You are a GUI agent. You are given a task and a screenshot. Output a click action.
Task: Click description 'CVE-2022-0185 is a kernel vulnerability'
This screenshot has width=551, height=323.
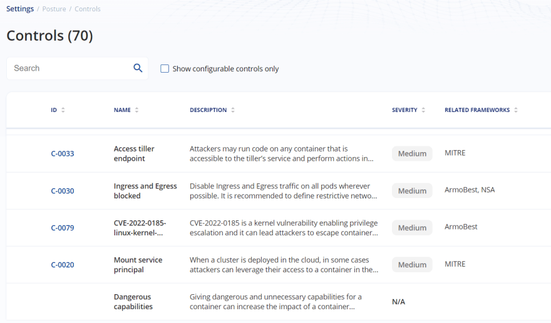click(x=284, y=228)
